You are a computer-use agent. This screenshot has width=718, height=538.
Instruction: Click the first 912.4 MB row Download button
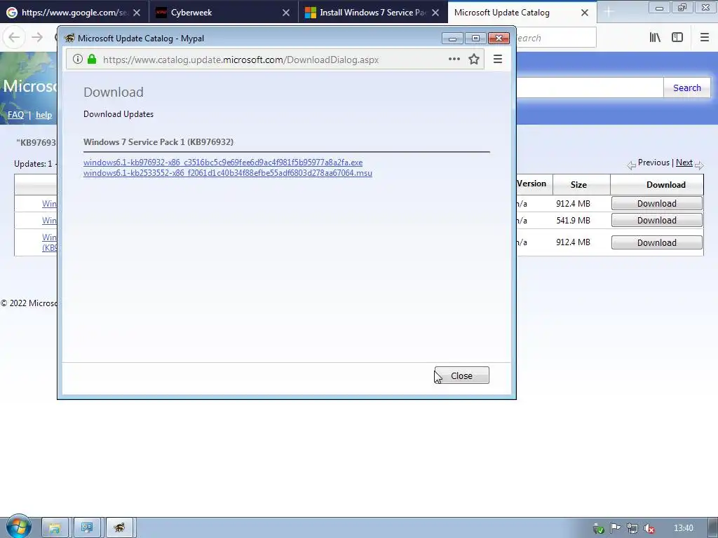pyautogui.click(x=656, y=204)
